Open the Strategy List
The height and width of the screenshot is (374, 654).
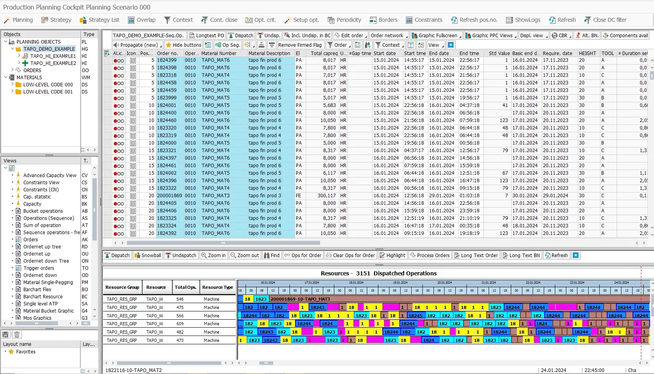[x=100, y=20]
